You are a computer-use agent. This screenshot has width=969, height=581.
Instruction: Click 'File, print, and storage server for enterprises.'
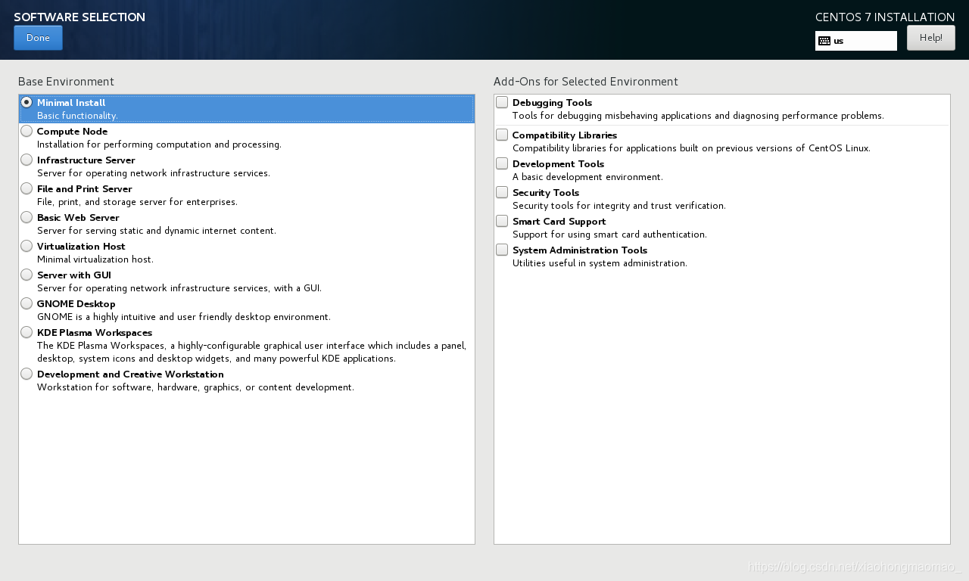[x=137, y=202]
